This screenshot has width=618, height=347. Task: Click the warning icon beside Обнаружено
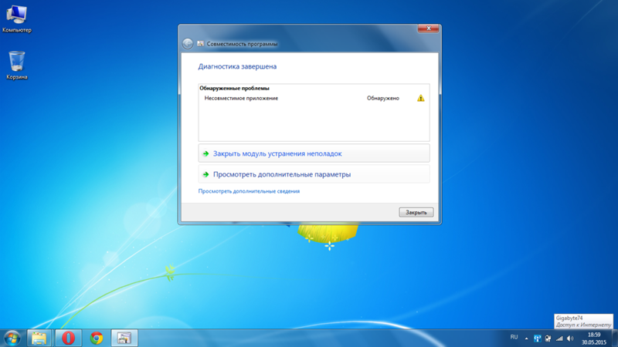[420, 99]
